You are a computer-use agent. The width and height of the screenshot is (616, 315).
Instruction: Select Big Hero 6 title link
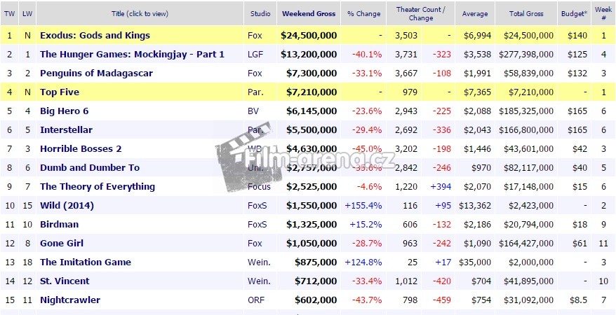64,111
